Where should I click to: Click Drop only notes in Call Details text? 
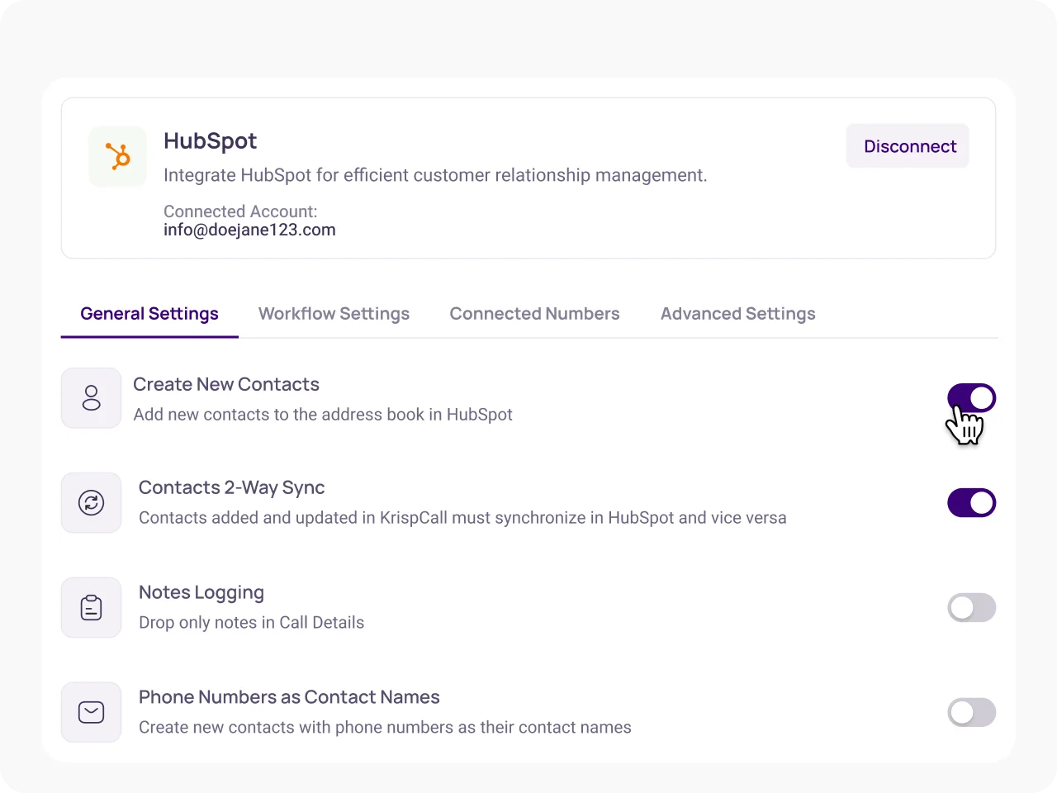tap(251, 623)
